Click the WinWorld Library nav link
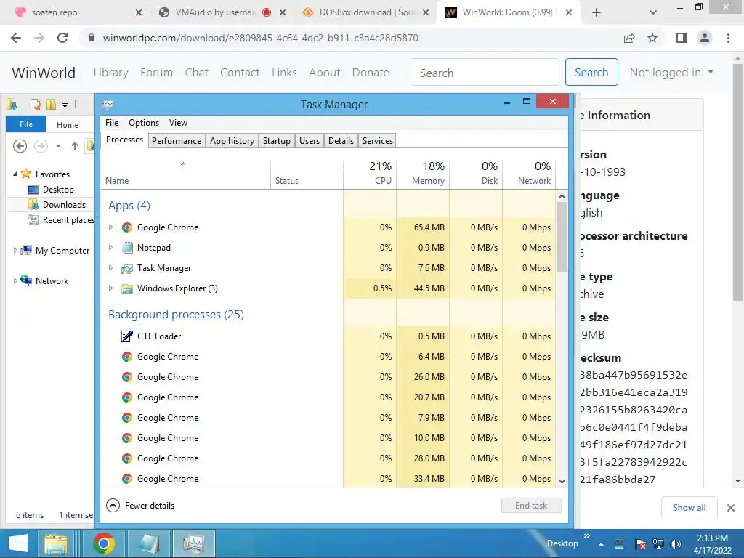 pos(110,73)
